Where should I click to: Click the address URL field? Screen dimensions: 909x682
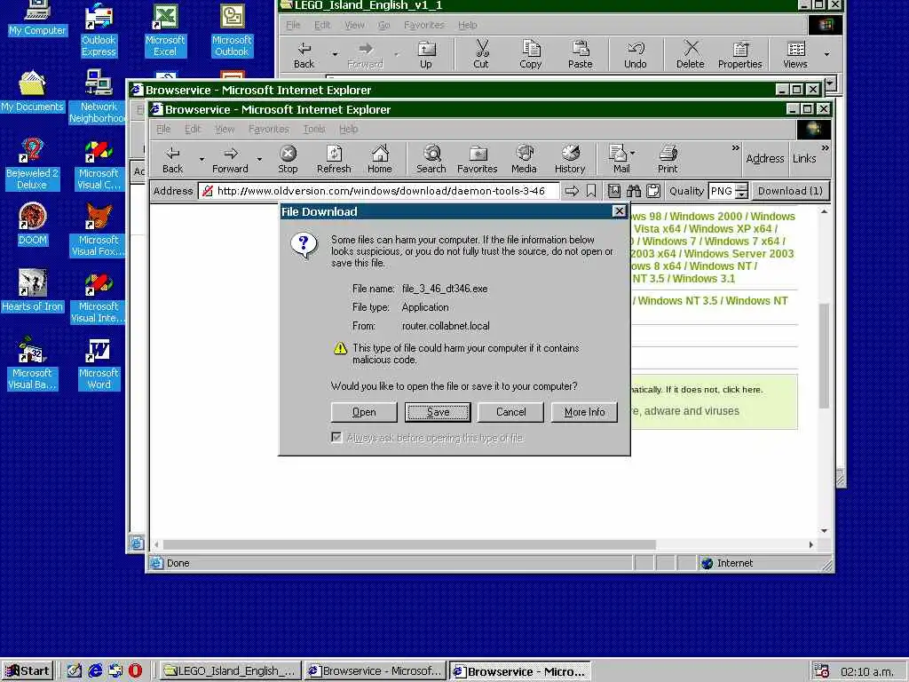click(x=378, y=191)
